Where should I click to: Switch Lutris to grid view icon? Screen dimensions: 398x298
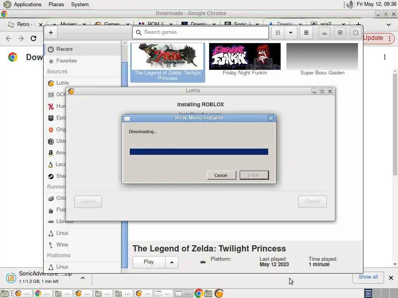(278, 33)
